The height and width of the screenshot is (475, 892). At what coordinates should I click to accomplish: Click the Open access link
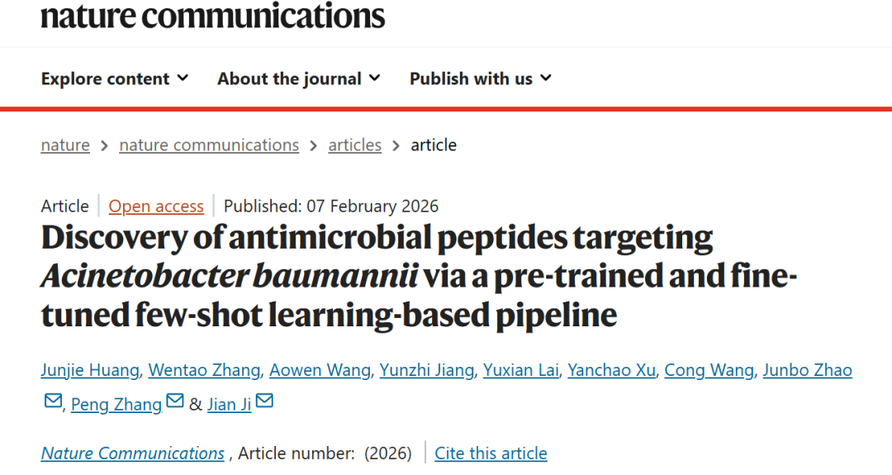coord(156,207)
